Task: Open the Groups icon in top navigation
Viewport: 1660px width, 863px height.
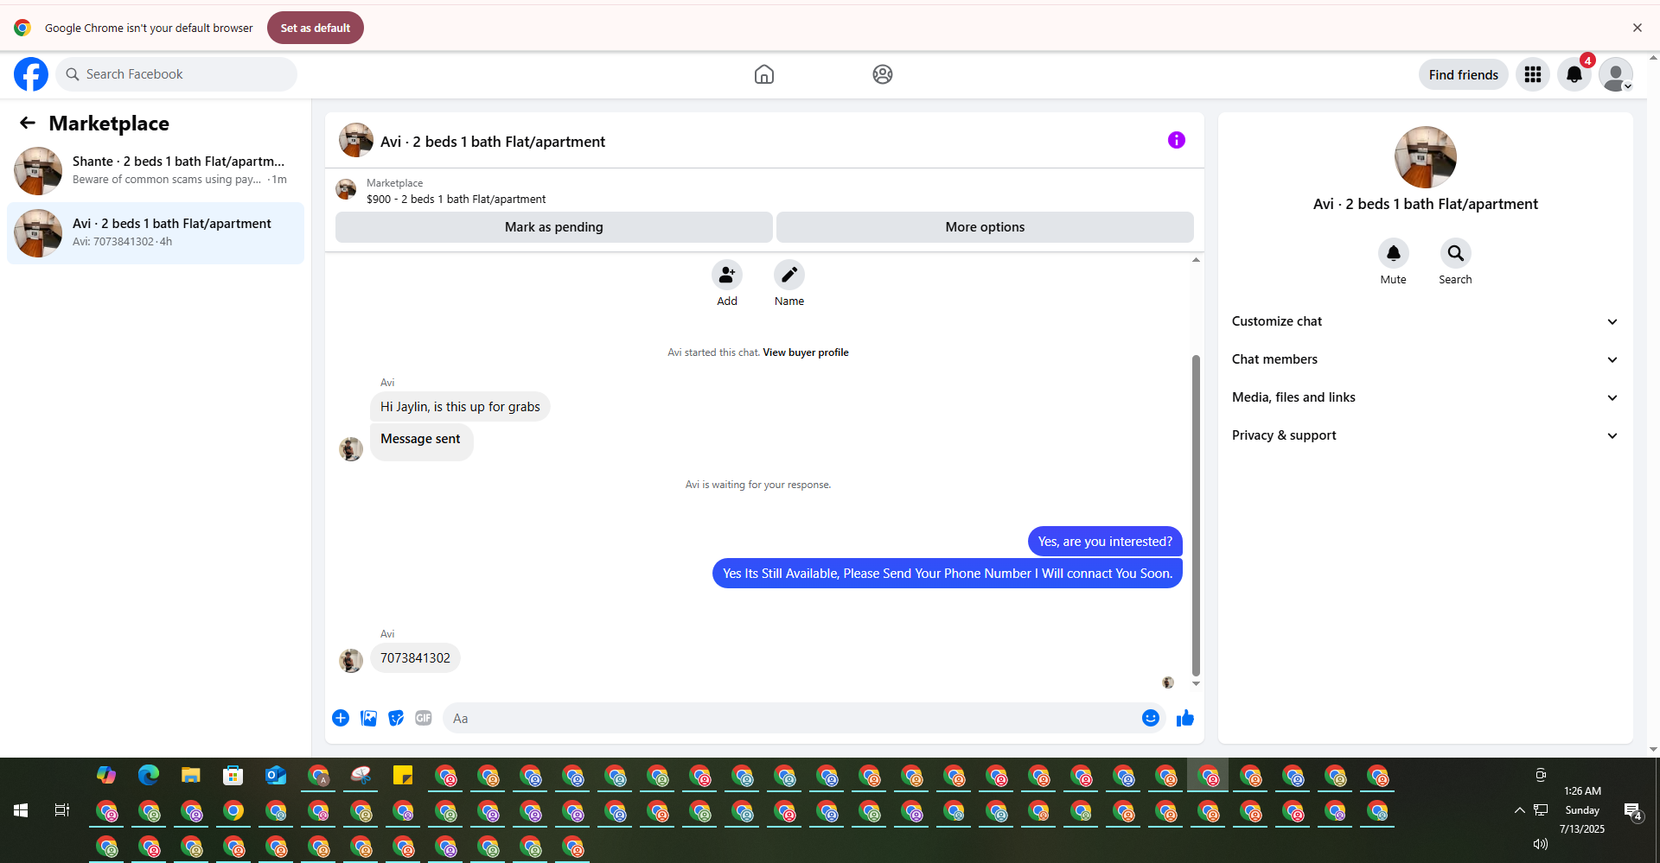Action: coord(883,74)
